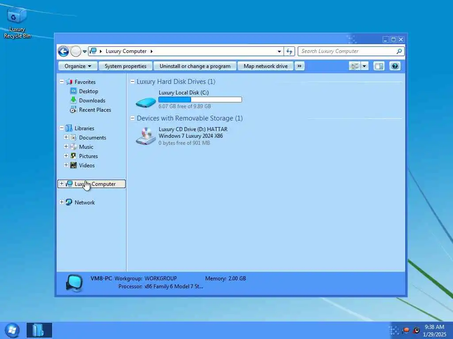Expand the Network tree node
The image size is (453, 339).
(x=61, y=202)
